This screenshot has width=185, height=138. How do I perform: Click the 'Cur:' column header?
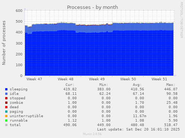[x=70, y=85]
